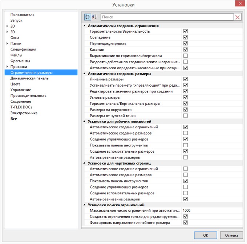Clear the search field with red X

(238, 17)
